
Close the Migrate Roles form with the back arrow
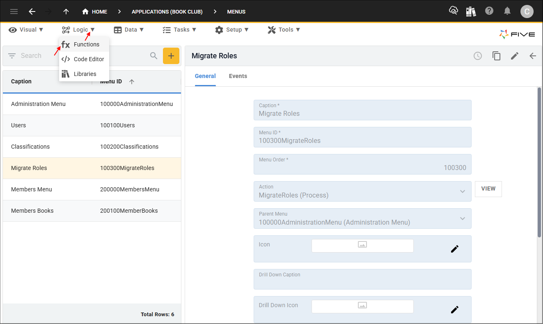click(533, 56)
